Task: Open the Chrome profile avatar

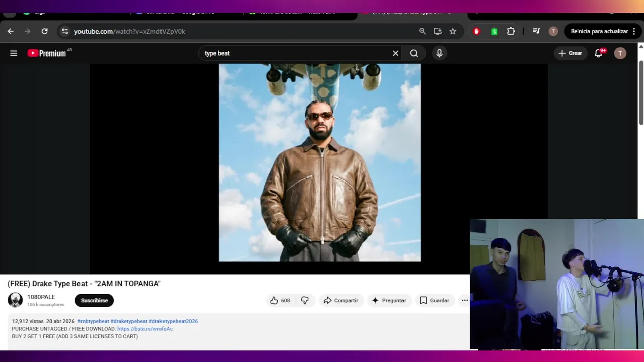Action: pos(553,31)
